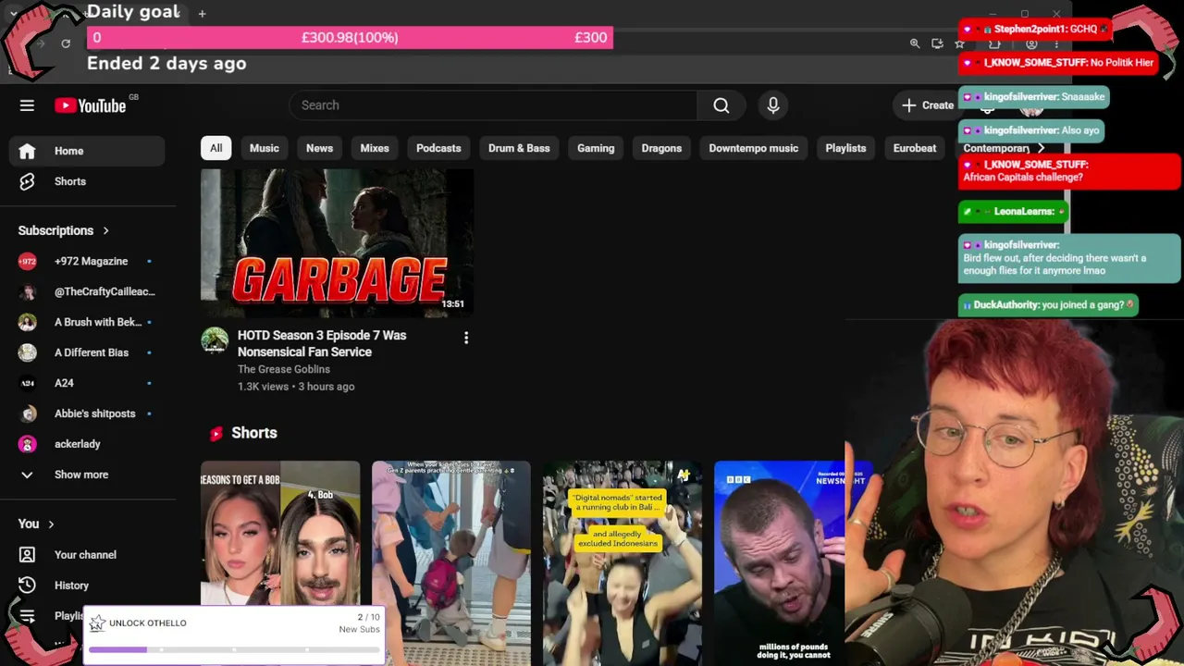Viewport: 1184px width, 666px height.
Task: Select the Music filter chip
Action: point(264,148)
